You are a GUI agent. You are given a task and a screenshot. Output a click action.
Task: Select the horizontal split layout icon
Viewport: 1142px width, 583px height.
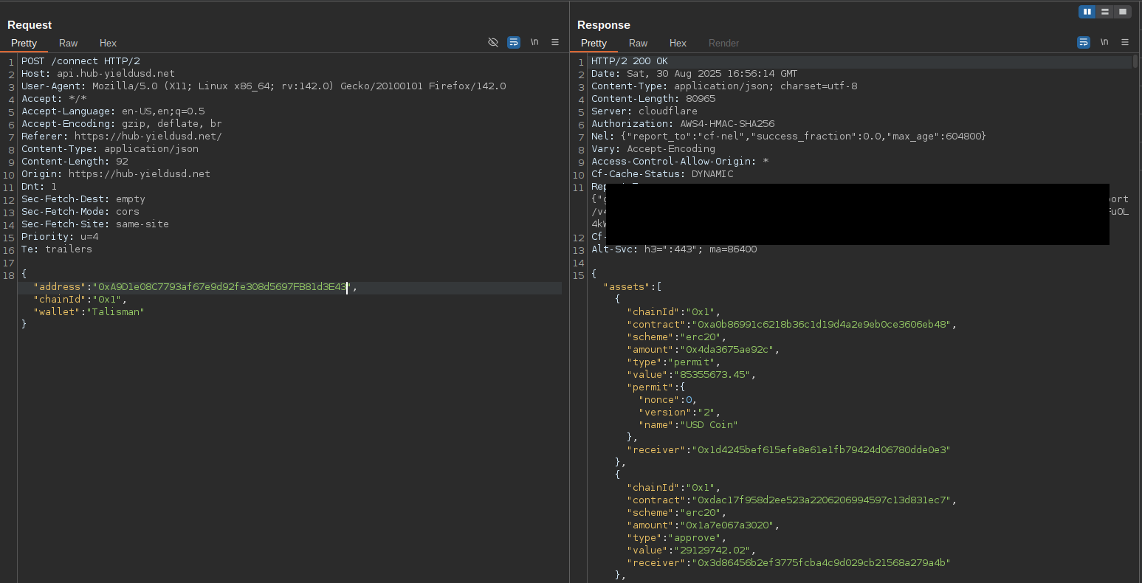point(1104,11)
